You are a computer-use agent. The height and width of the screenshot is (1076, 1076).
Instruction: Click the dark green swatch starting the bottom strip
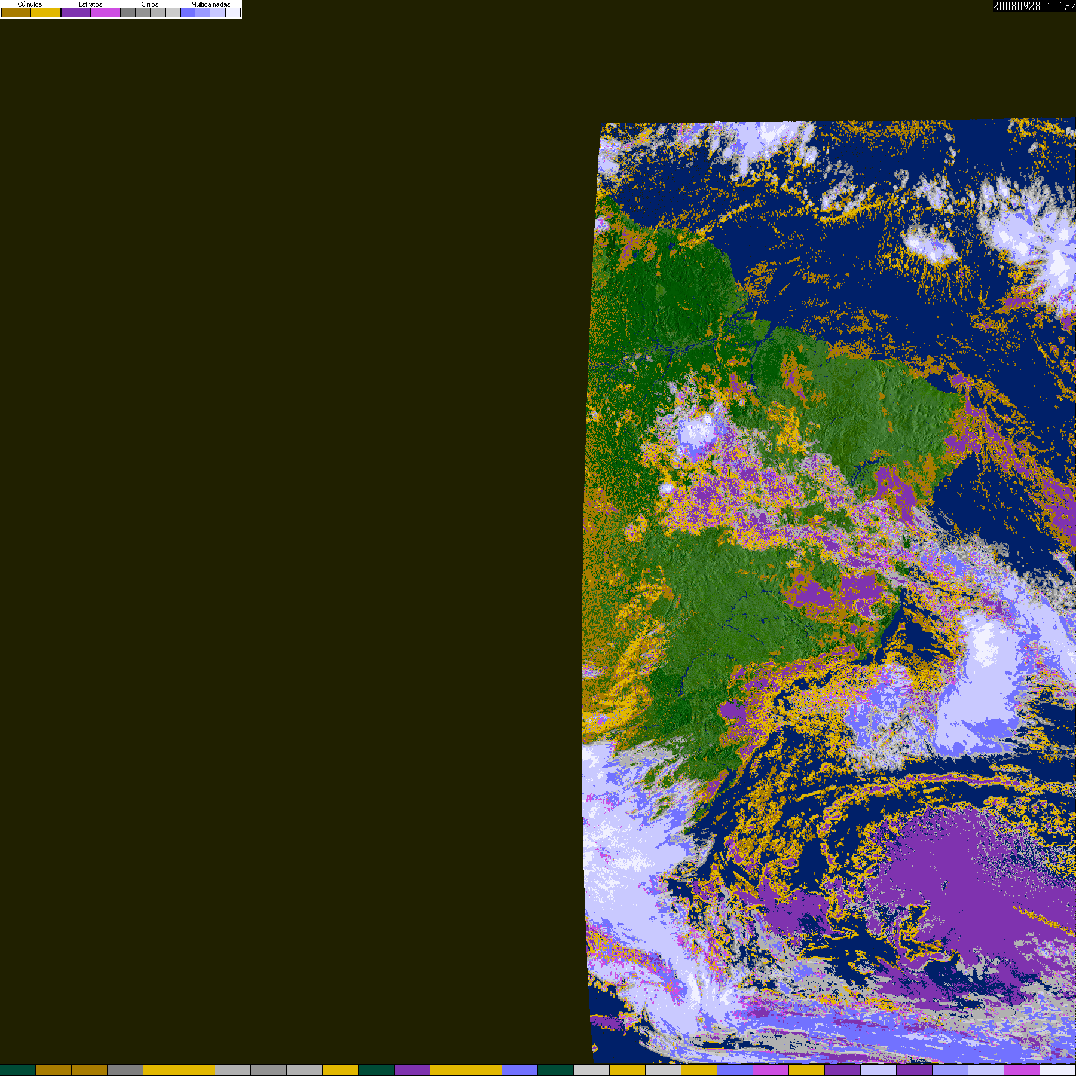pyautogui.click(x=18, y=1070)
